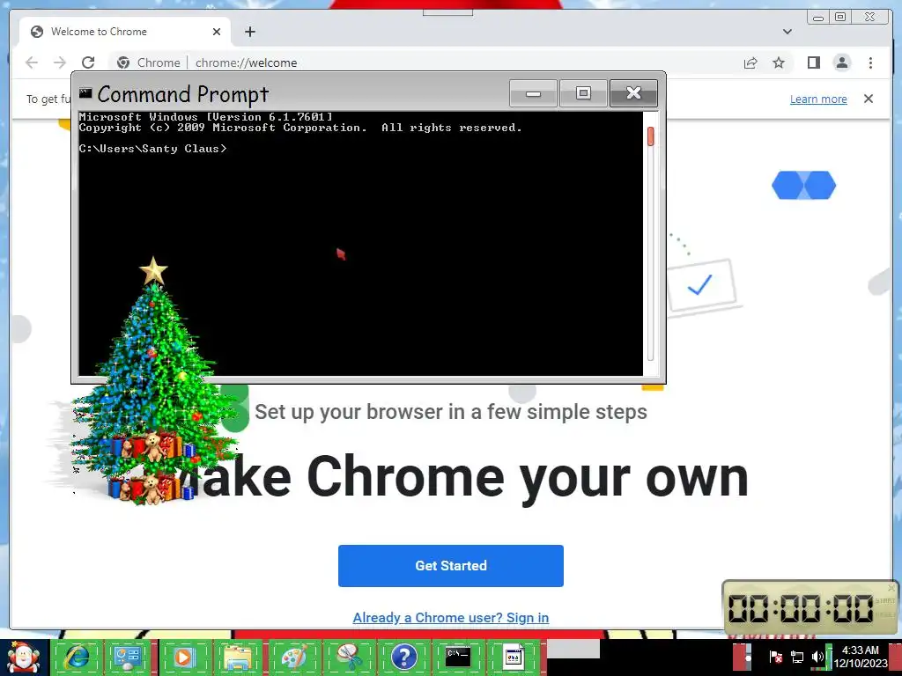Open the network status tray icon
This screenshot has width=902, height=676.
tap(797, 657)
